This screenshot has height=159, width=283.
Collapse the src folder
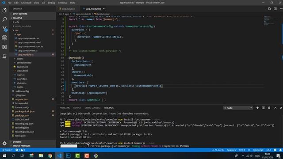coord(33,30)
